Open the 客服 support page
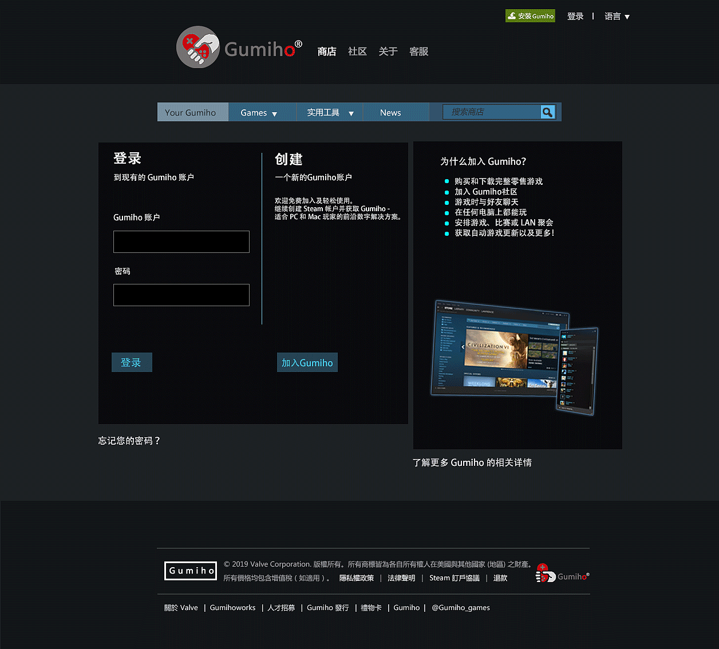 (x=418, y=52)
